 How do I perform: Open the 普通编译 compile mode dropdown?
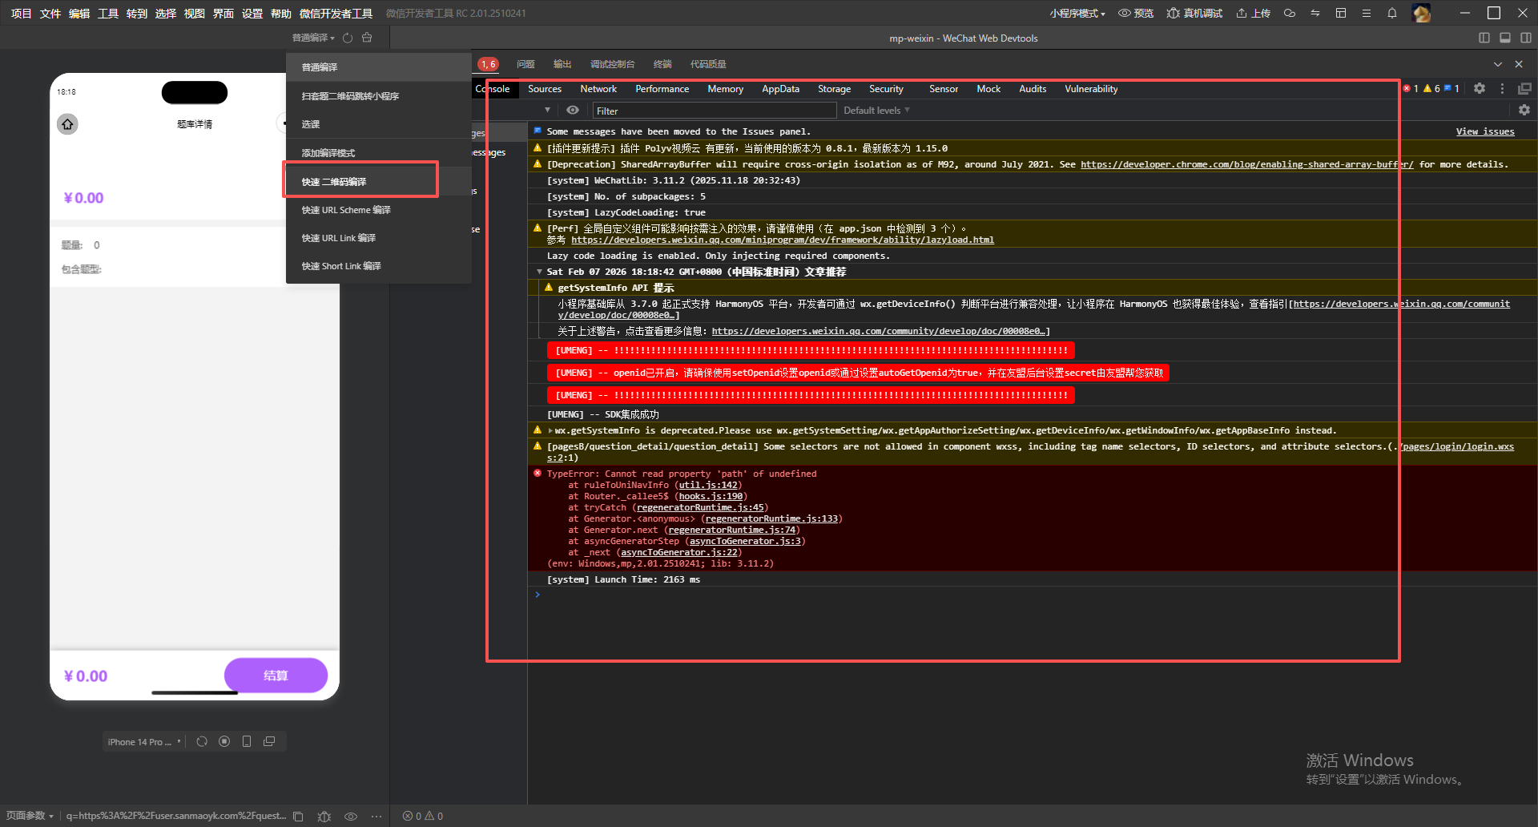pos(313,38)
